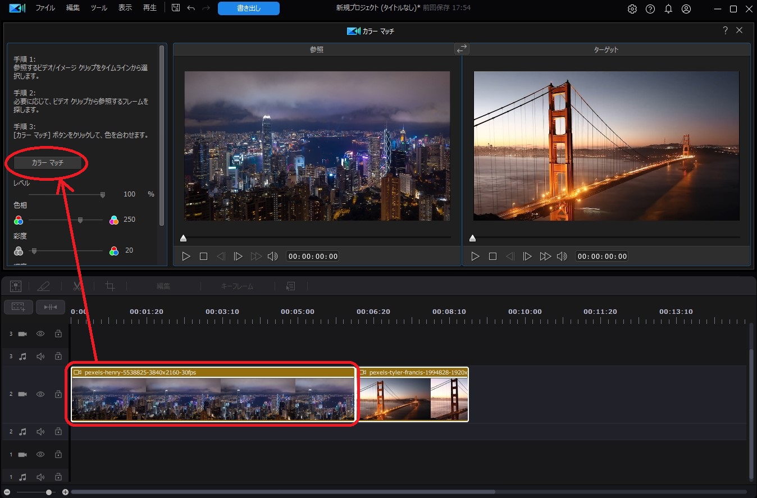Open the track manager icon below the toolbar
This screenshot has height=498, width=757.
point(18,307)
